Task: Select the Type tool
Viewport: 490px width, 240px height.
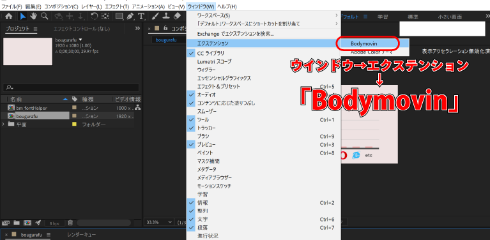Action: (141, 16)
